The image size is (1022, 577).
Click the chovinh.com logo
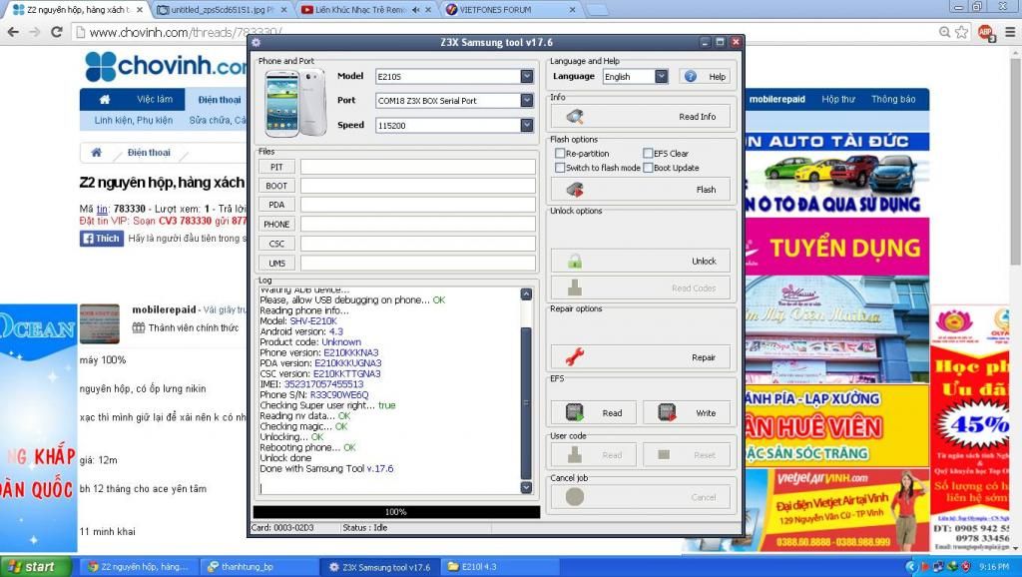coord(166,66)
